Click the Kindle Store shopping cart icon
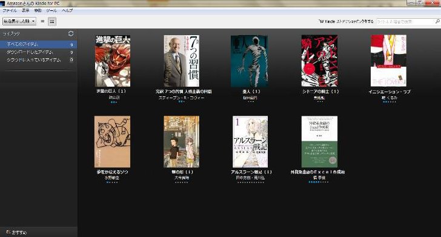This screenshot has width=441, height=237. click(321, 21)
